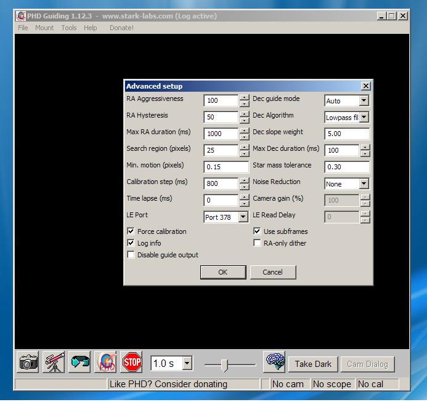Screen dimensions: 427x402
Task: Open LE Port dropdown
Action: click(x=243, y=217)
